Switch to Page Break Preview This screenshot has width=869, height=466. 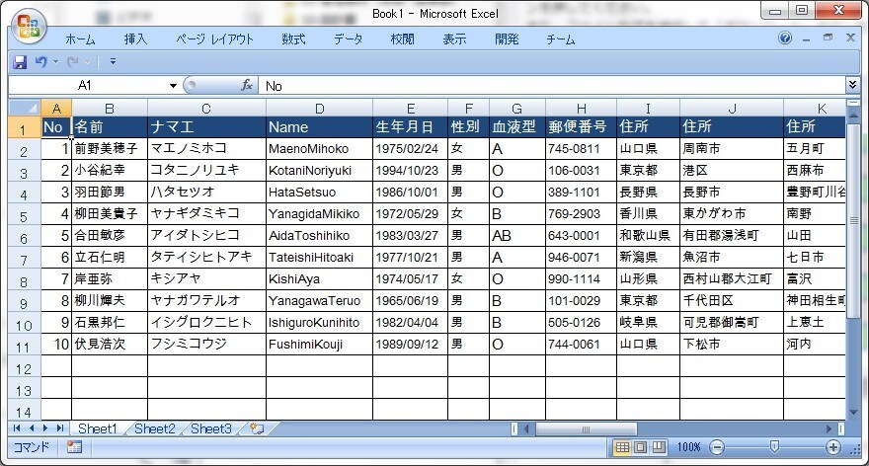pos(659,446)
